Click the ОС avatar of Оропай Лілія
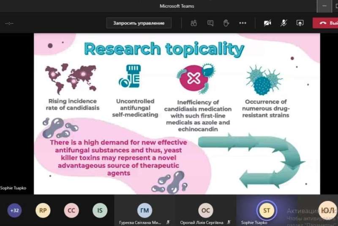338x226 pixels. click(205, 210)
